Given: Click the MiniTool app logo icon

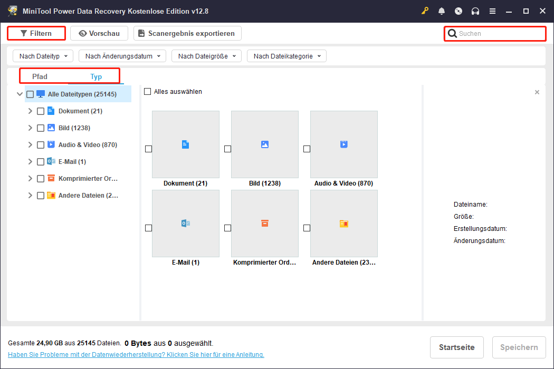Looking at the screenshot, I should (13, 11).
